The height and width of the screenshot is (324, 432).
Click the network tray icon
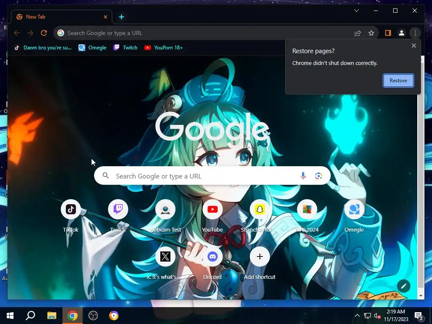(x=367, y=316)
